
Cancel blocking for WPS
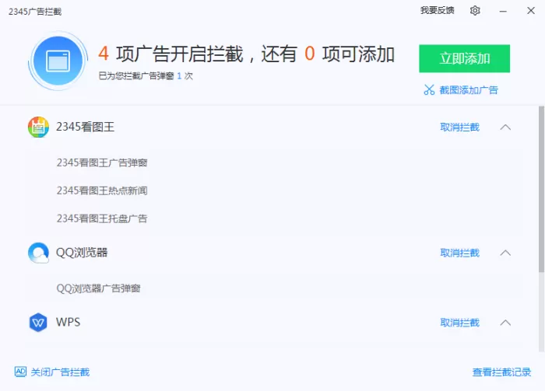coord(459,323)
